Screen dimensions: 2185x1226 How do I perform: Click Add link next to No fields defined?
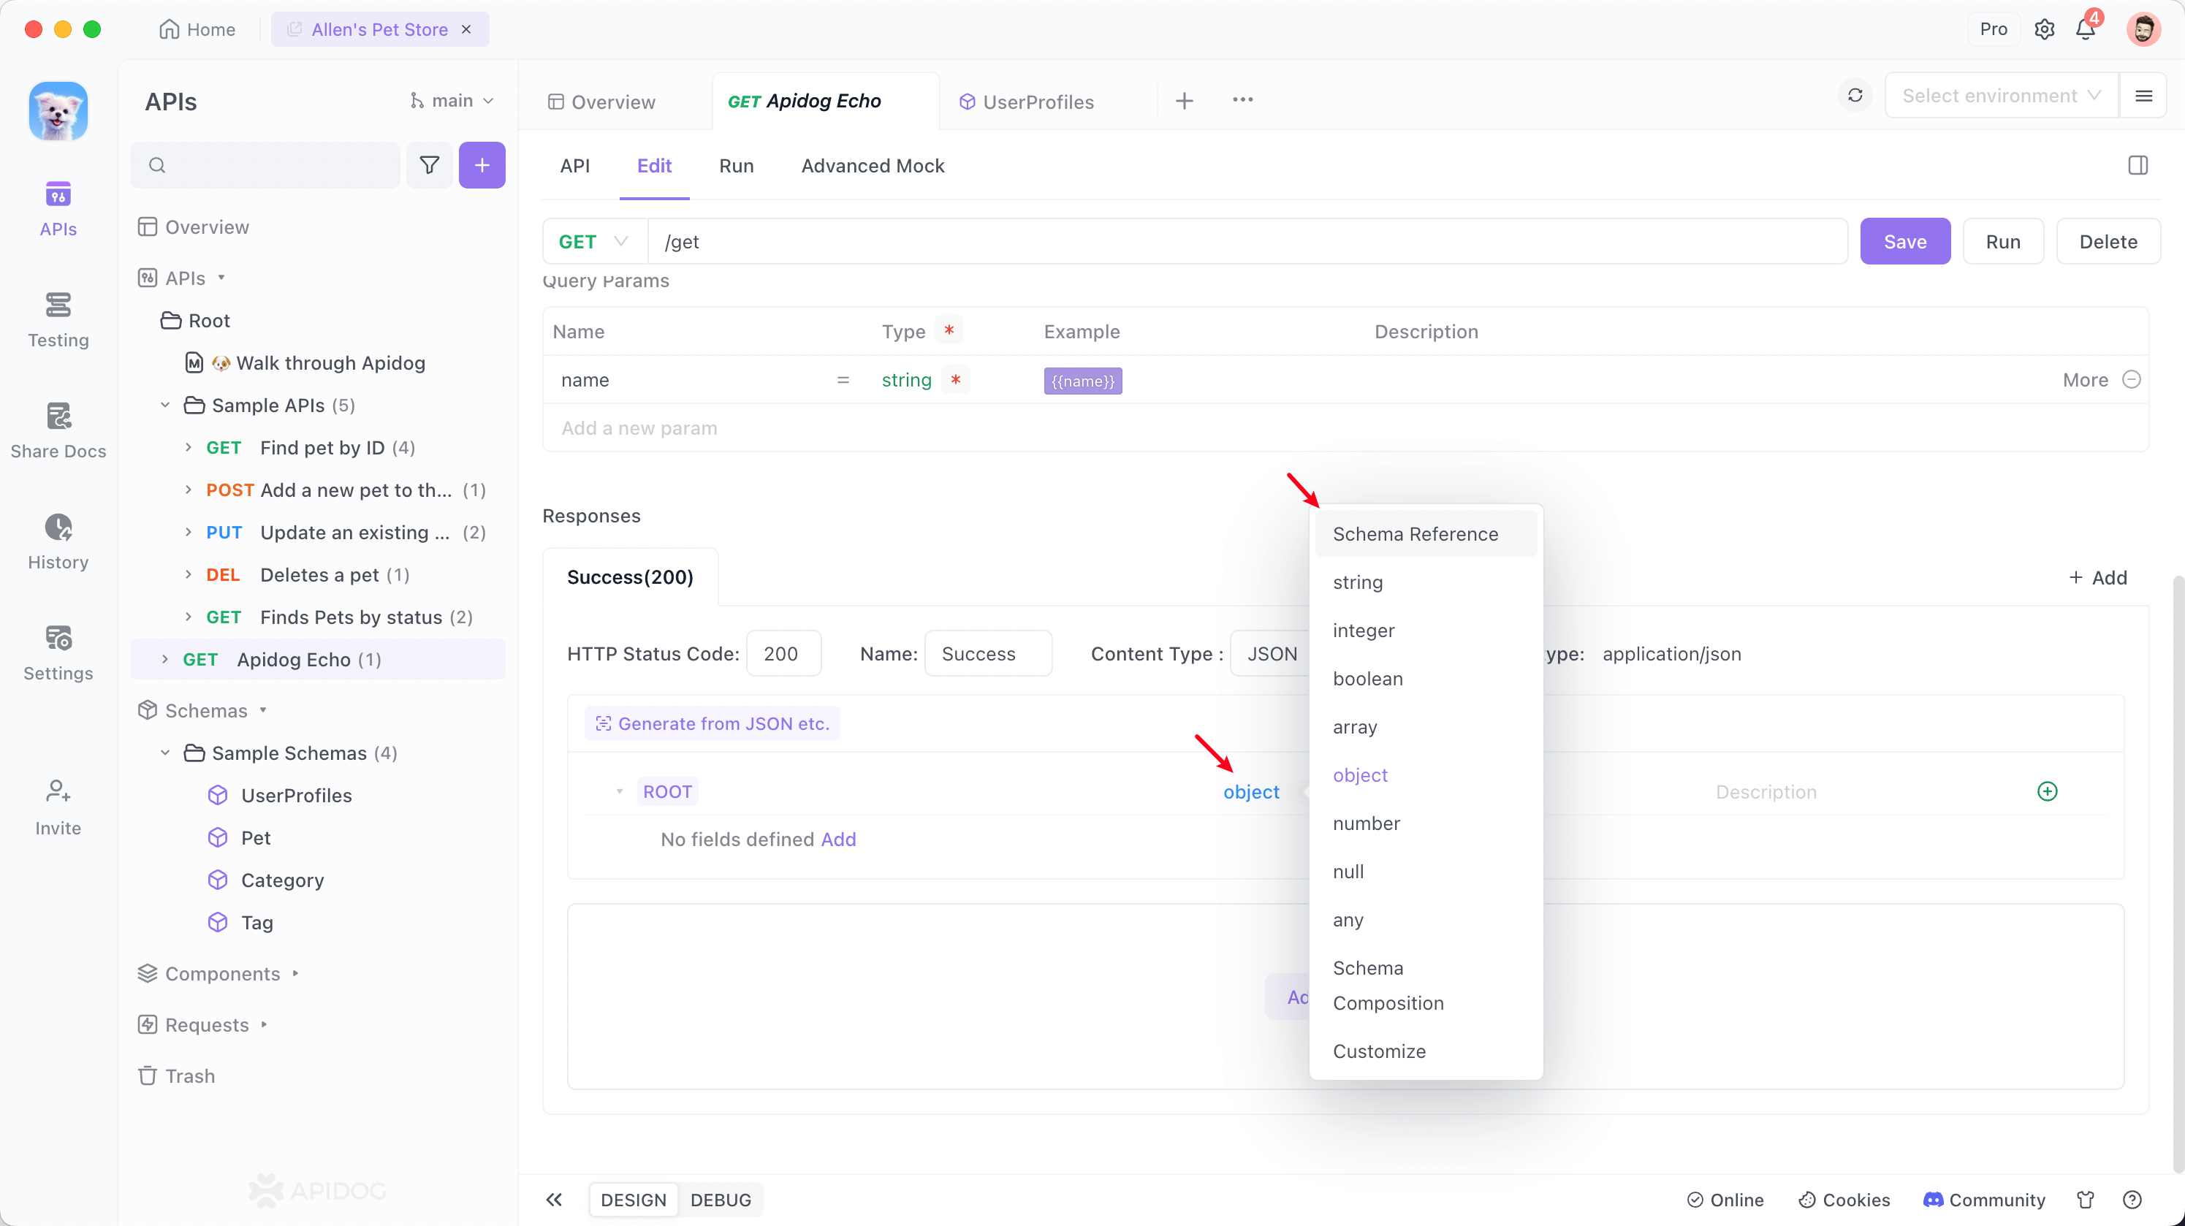click(838, 839)
